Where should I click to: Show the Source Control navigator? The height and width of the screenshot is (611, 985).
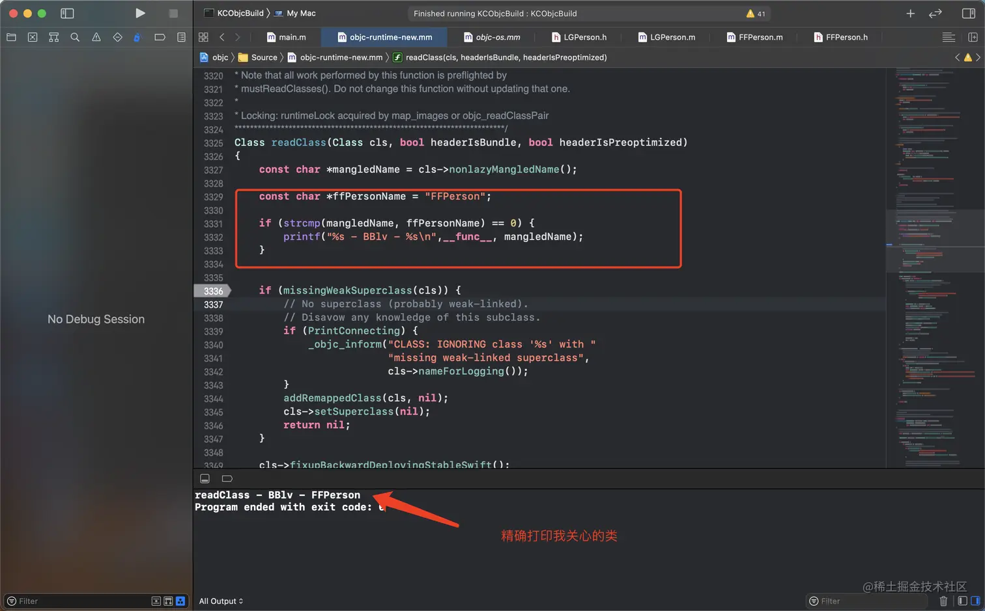[33, 37]
